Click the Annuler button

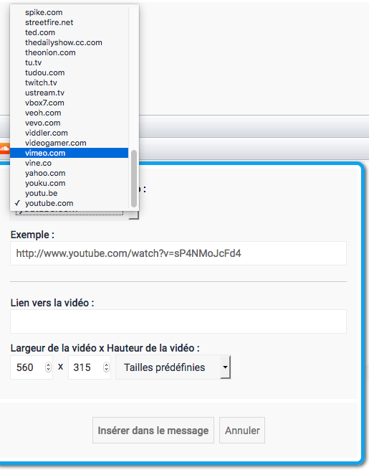pos(242,430)
